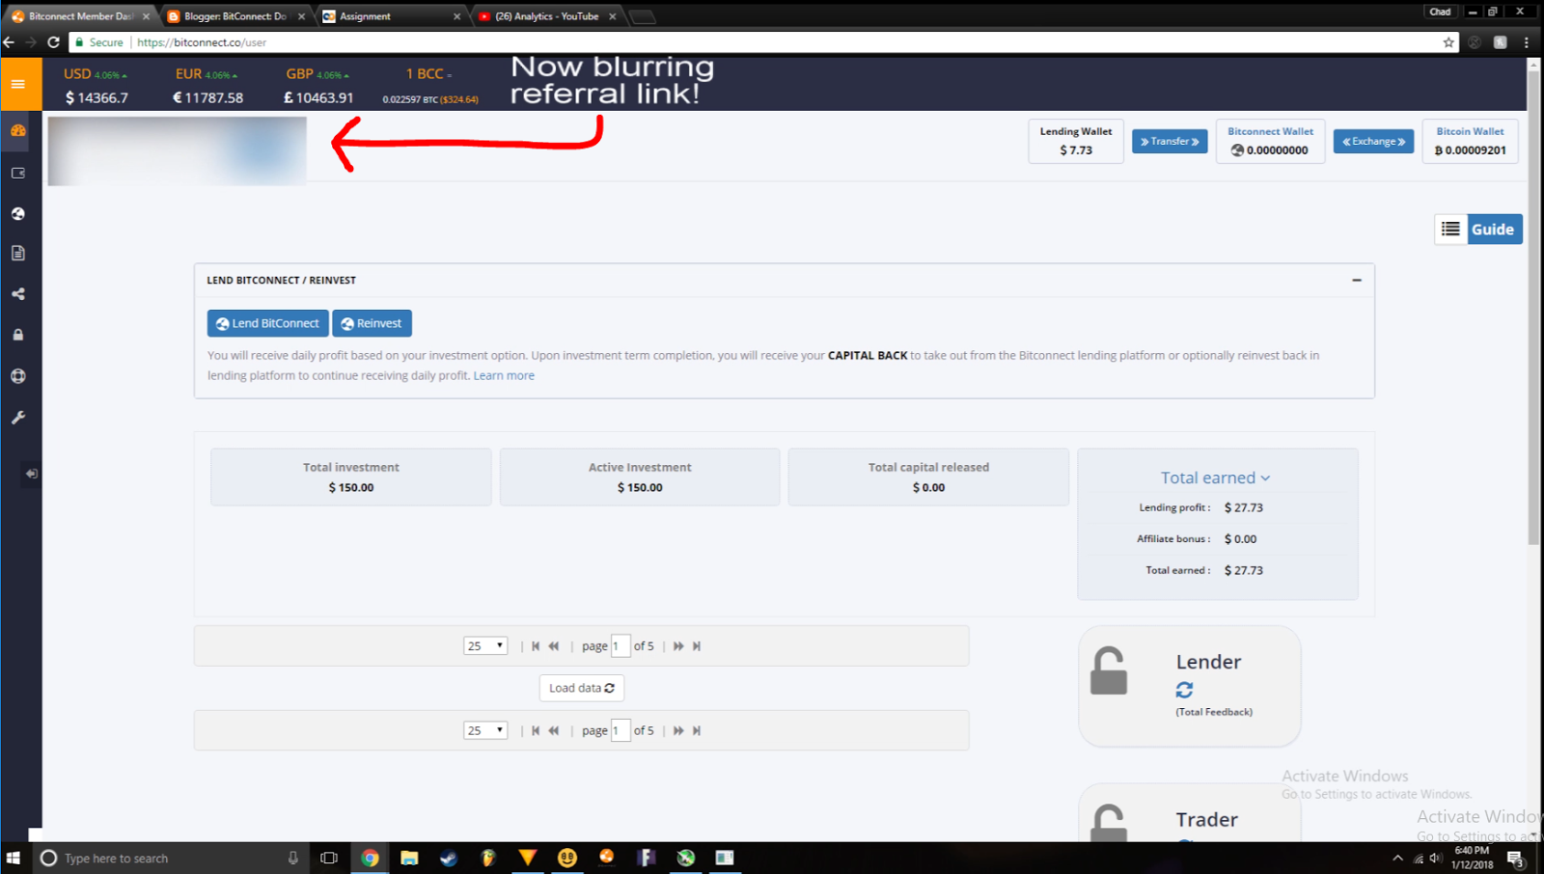Go to first page in lower pager

pos(536,730)
